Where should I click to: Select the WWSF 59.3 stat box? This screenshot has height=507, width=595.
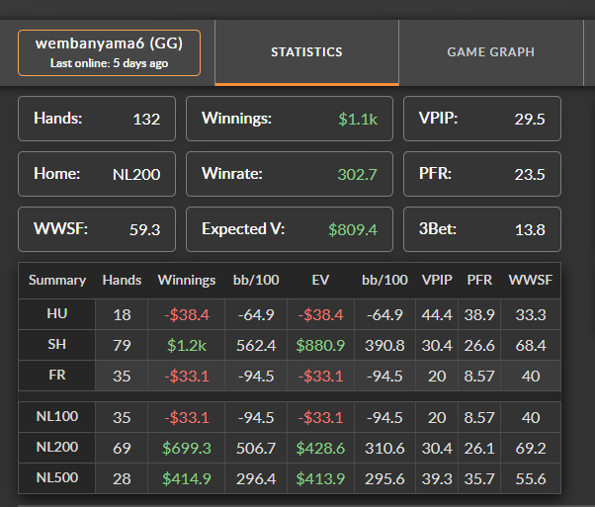pos(97,229)
